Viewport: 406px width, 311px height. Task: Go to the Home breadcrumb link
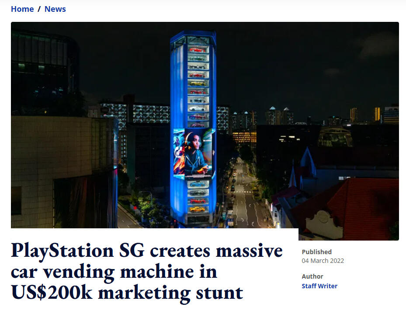22,9
